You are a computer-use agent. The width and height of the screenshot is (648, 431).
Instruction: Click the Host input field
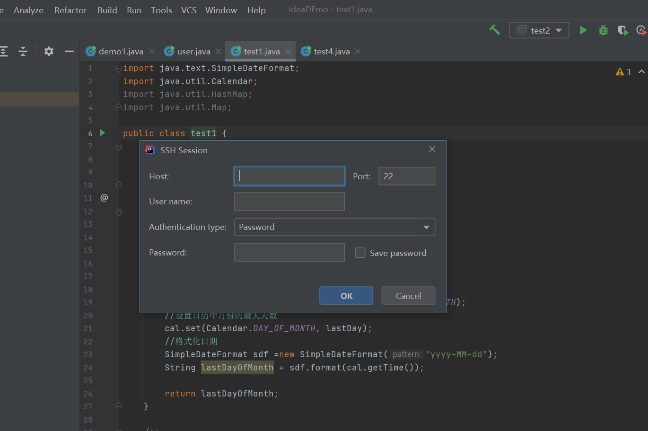[289, 176]
